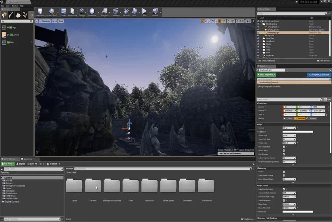
Task: Select the Paint mode brush icon
Action: (11, 15)
